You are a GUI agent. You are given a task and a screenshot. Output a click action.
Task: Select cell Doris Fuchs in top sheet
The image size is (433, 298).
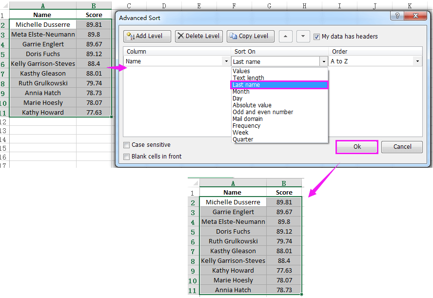point(43,54)
